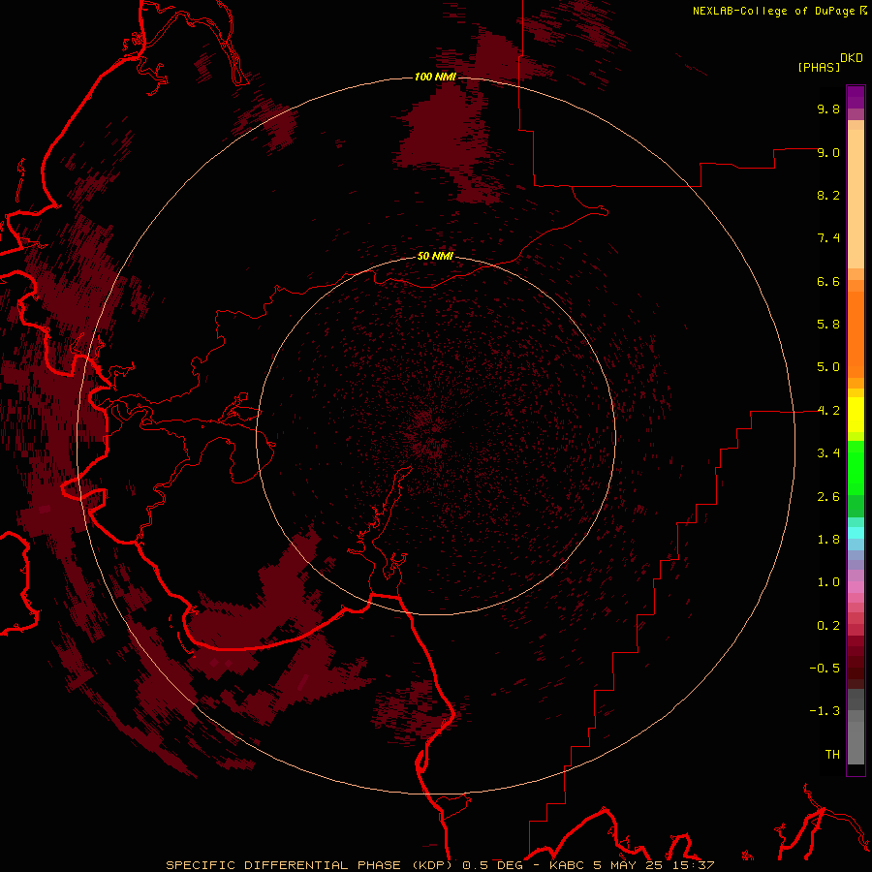Click the yellow segment of the color bar
This screenshot has width=872, height=872.
856,415
